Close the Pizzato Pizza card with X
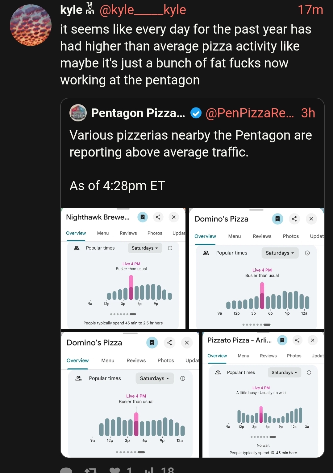This screenshot has width=333, height=473. 313,340
